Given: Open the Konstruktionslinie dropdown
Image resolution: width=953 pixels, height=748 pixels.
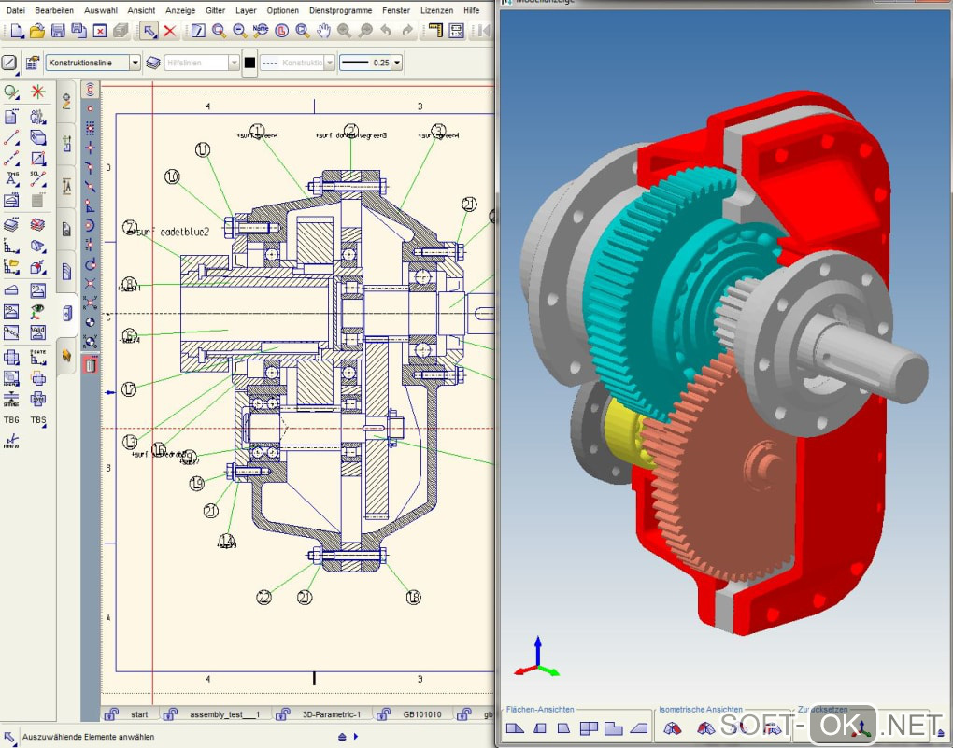Looking at the screenshot, I should (x=135, y=63).
